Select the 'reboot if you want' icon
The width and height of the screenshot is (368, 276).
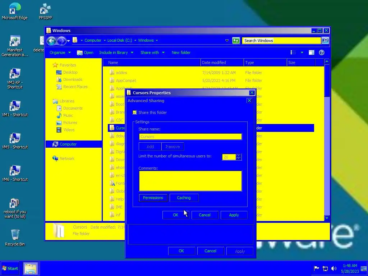14,208
